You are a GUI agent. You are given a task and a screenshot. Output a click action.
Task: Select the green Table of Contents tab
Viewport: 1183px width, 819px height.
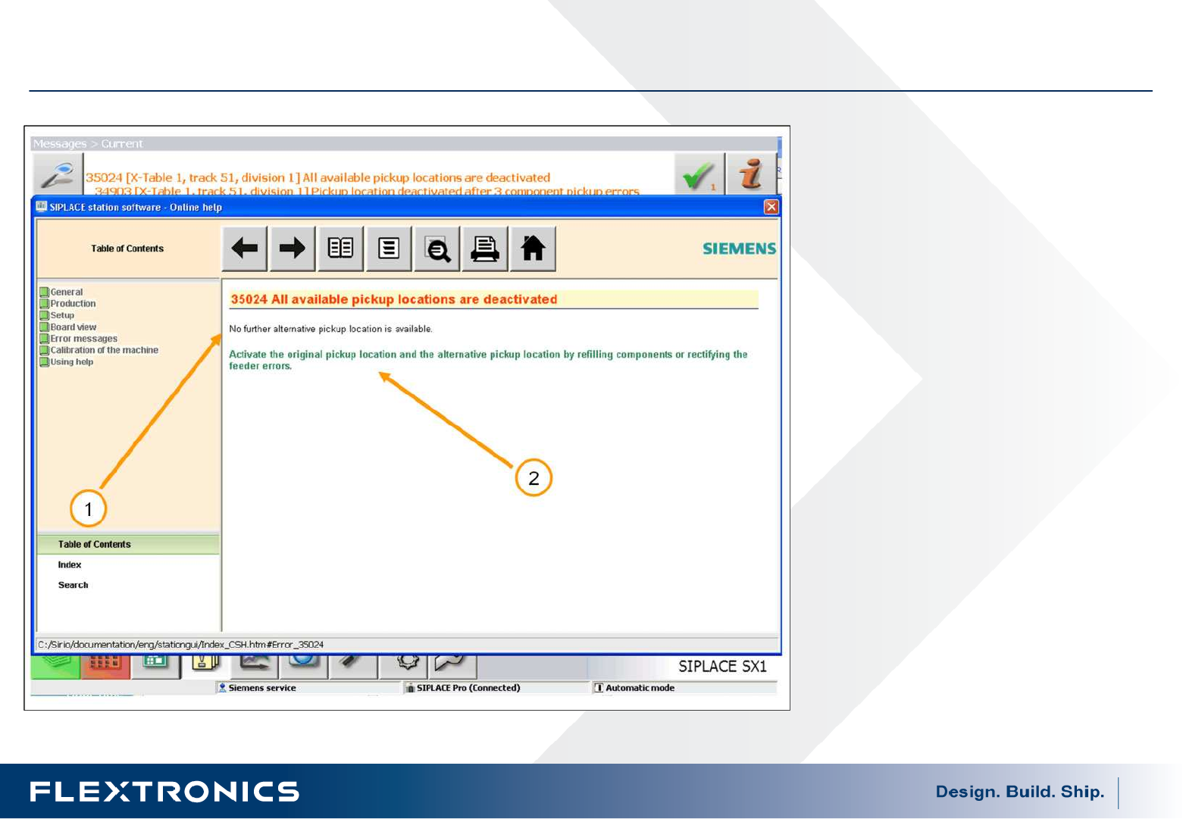128,544
